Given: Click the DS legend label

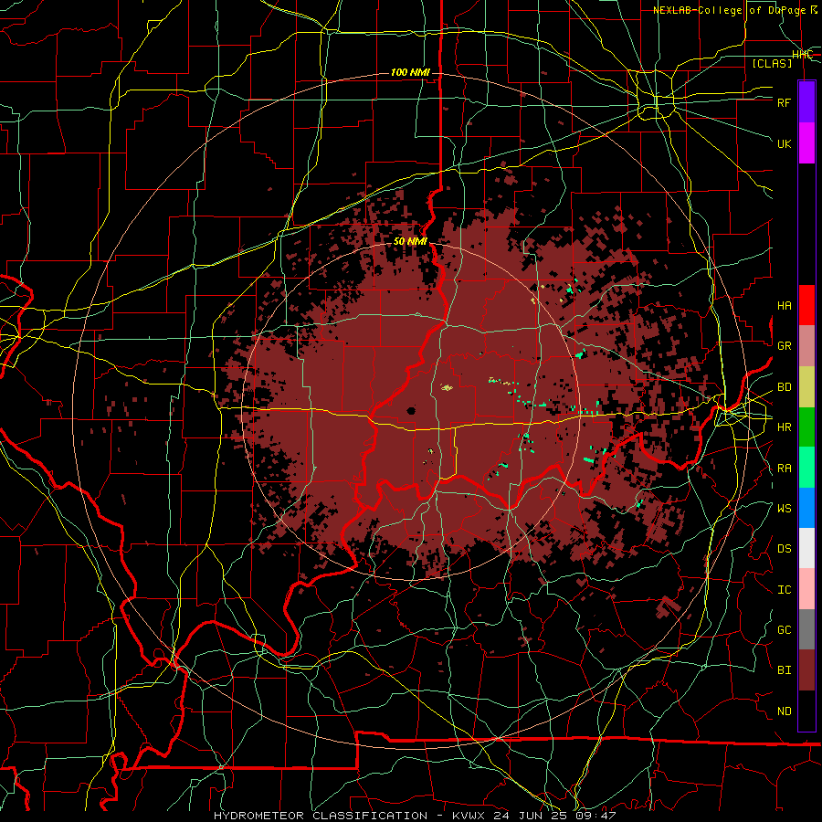Looking at the screenshot, I should (784, 549).
